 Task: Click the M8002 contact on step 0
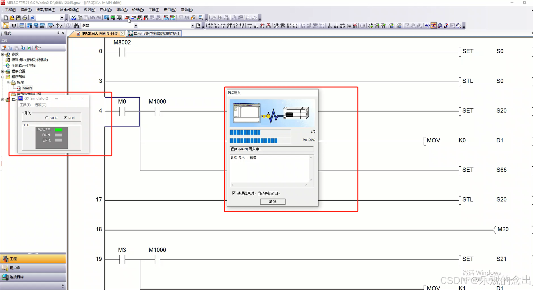point(122,52)
